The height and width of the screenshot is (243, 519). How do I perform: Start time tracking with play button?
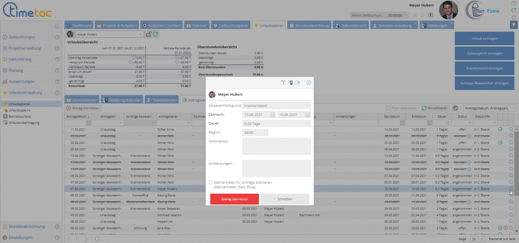coord(430,15)
